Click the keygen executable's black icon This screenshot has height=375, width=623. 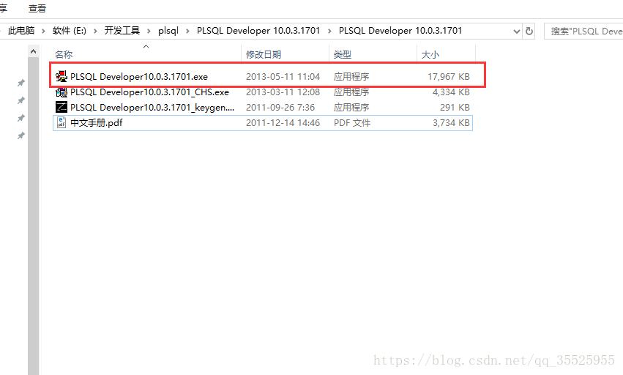[61, 107]
